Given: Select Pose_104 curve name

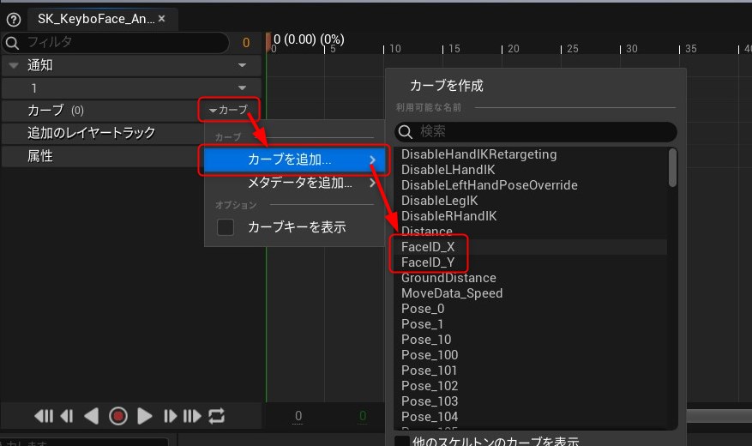Looking at the screenshot, I should click(430, 416).
